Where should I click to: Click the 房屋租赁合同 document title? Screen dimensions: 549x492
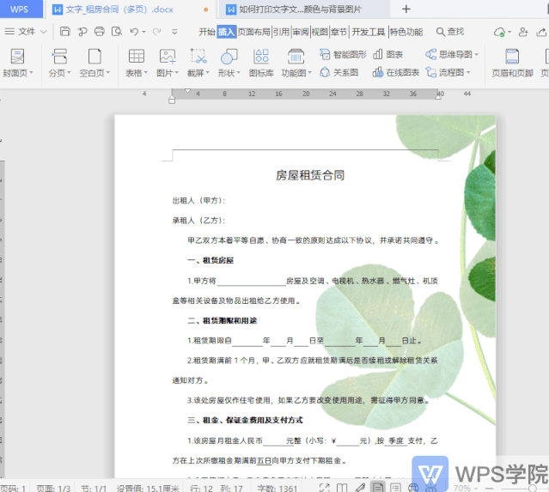tap(310, 175)
